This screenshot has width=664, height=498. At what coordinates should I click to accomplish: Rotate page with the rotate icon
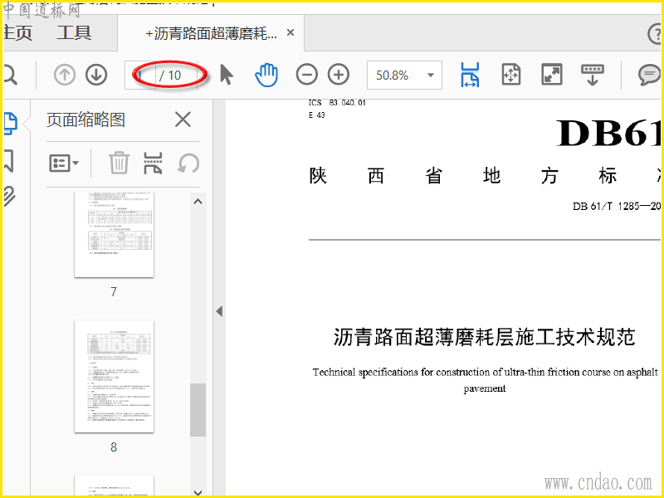coord(188,163)
